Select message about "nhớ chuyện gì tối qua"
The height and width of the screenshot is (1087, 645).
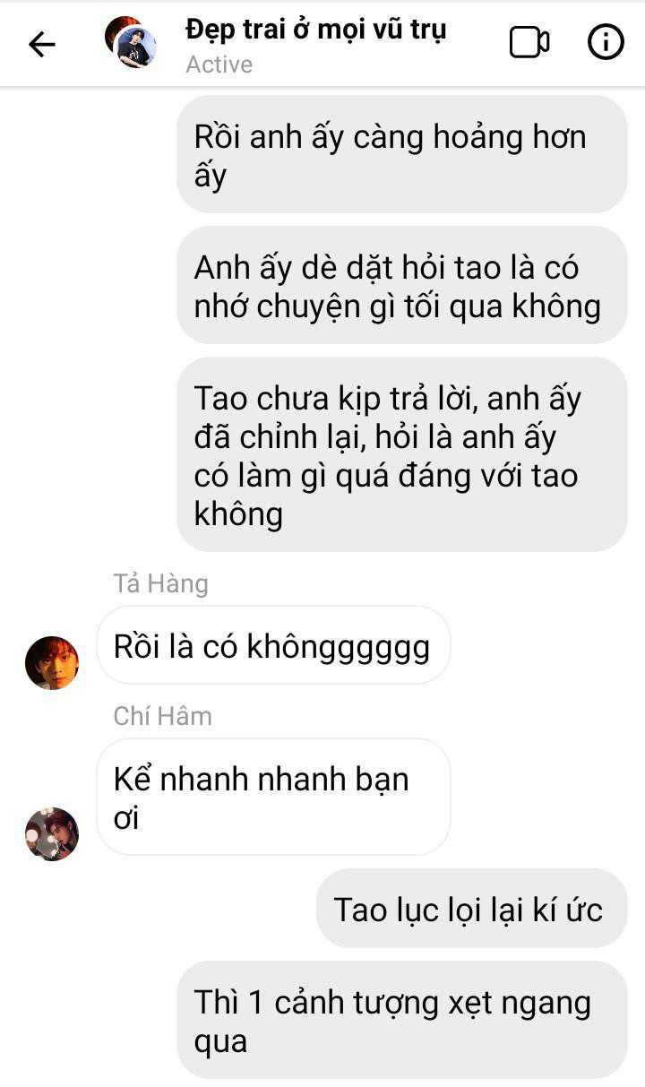point(402,285)
